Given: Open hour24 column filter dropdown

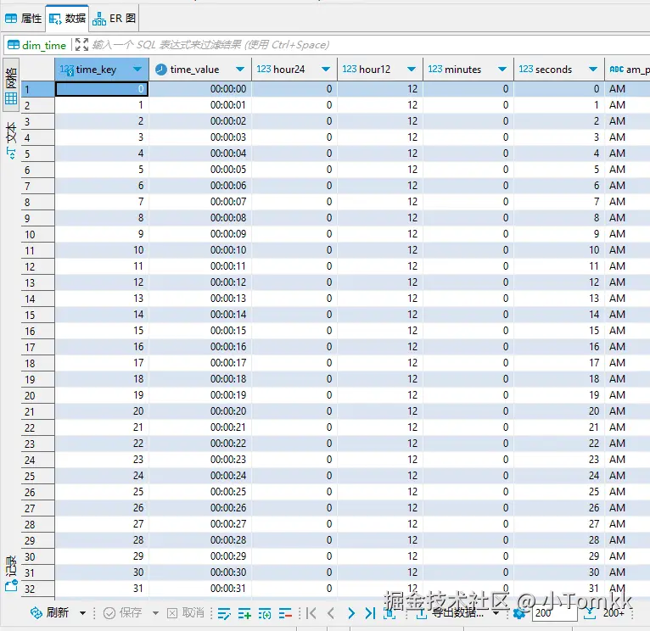Looking at the screenshot, I should coord(326,70).
